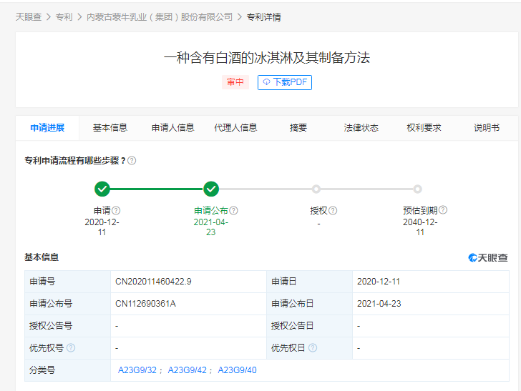Screen dimensions: 521x391
Task: Open the 法律状态 tab
Action: pyautogui.click(x=361, y=128)
